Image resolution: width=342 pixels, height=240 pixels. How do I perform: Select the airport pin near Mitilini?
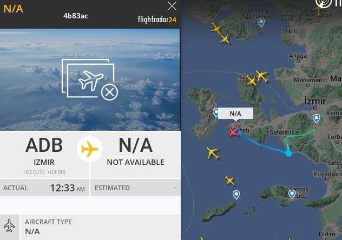click(x=261, y=22)
